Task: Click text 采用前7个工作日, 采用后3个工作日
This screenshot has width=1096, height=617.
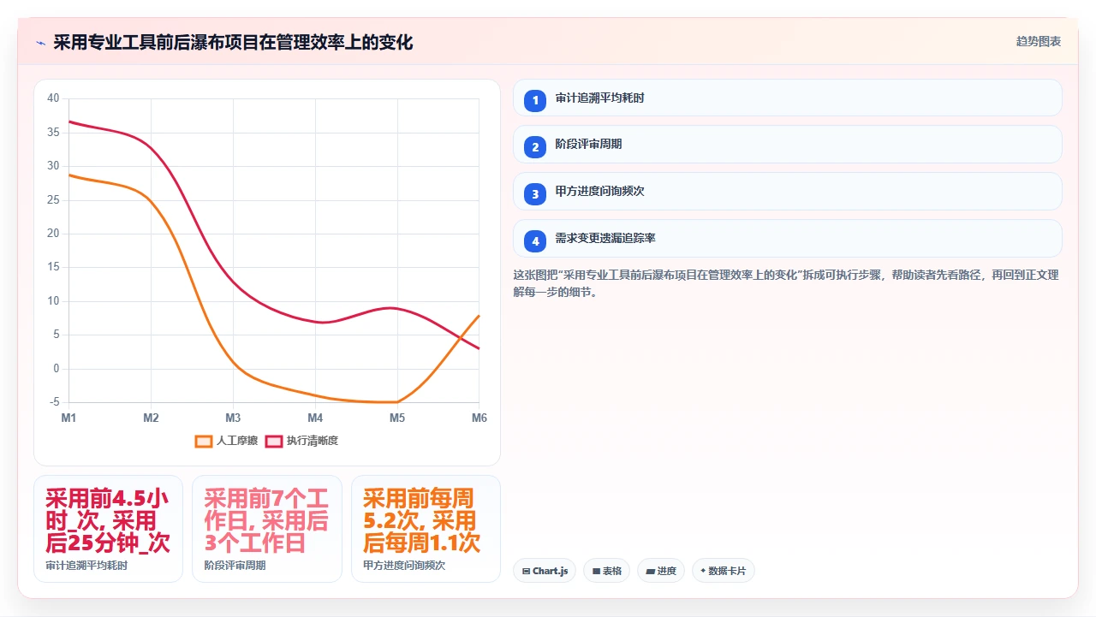Action: [266, 520]
